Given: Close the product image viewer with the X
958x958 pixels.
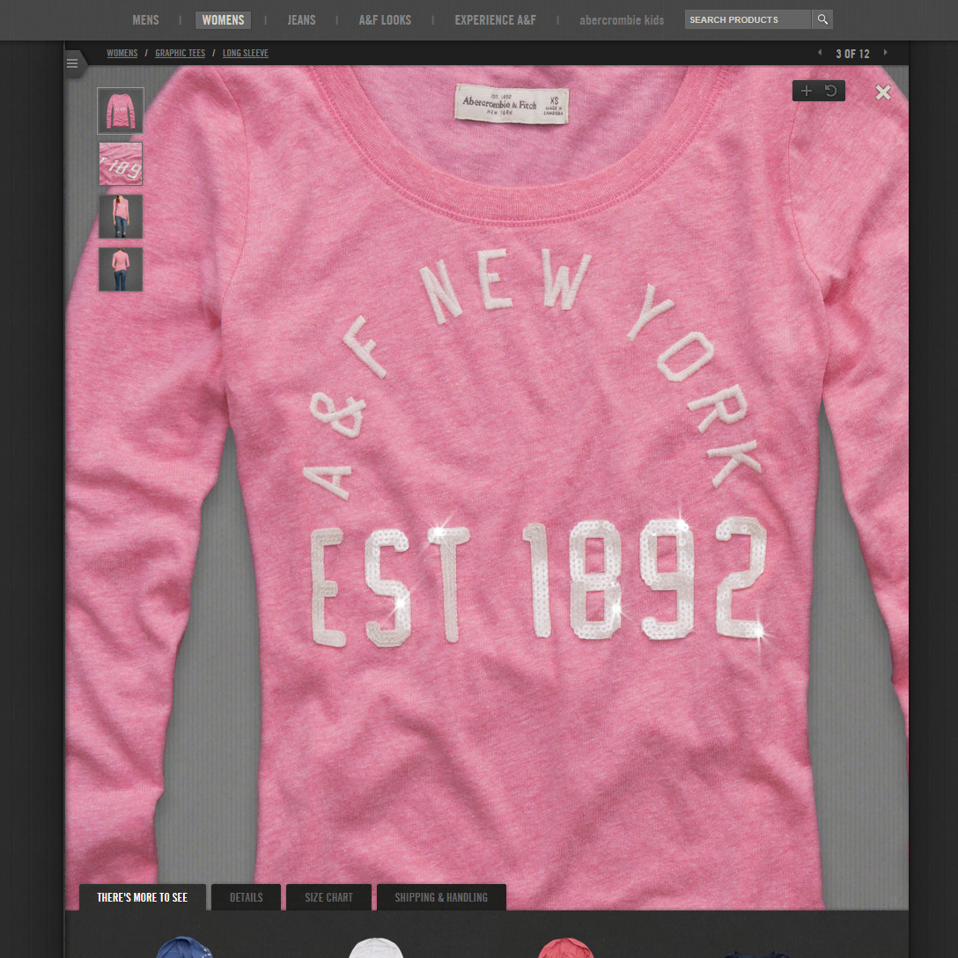Looking at the screenshot, I should [x=883, y=92].
